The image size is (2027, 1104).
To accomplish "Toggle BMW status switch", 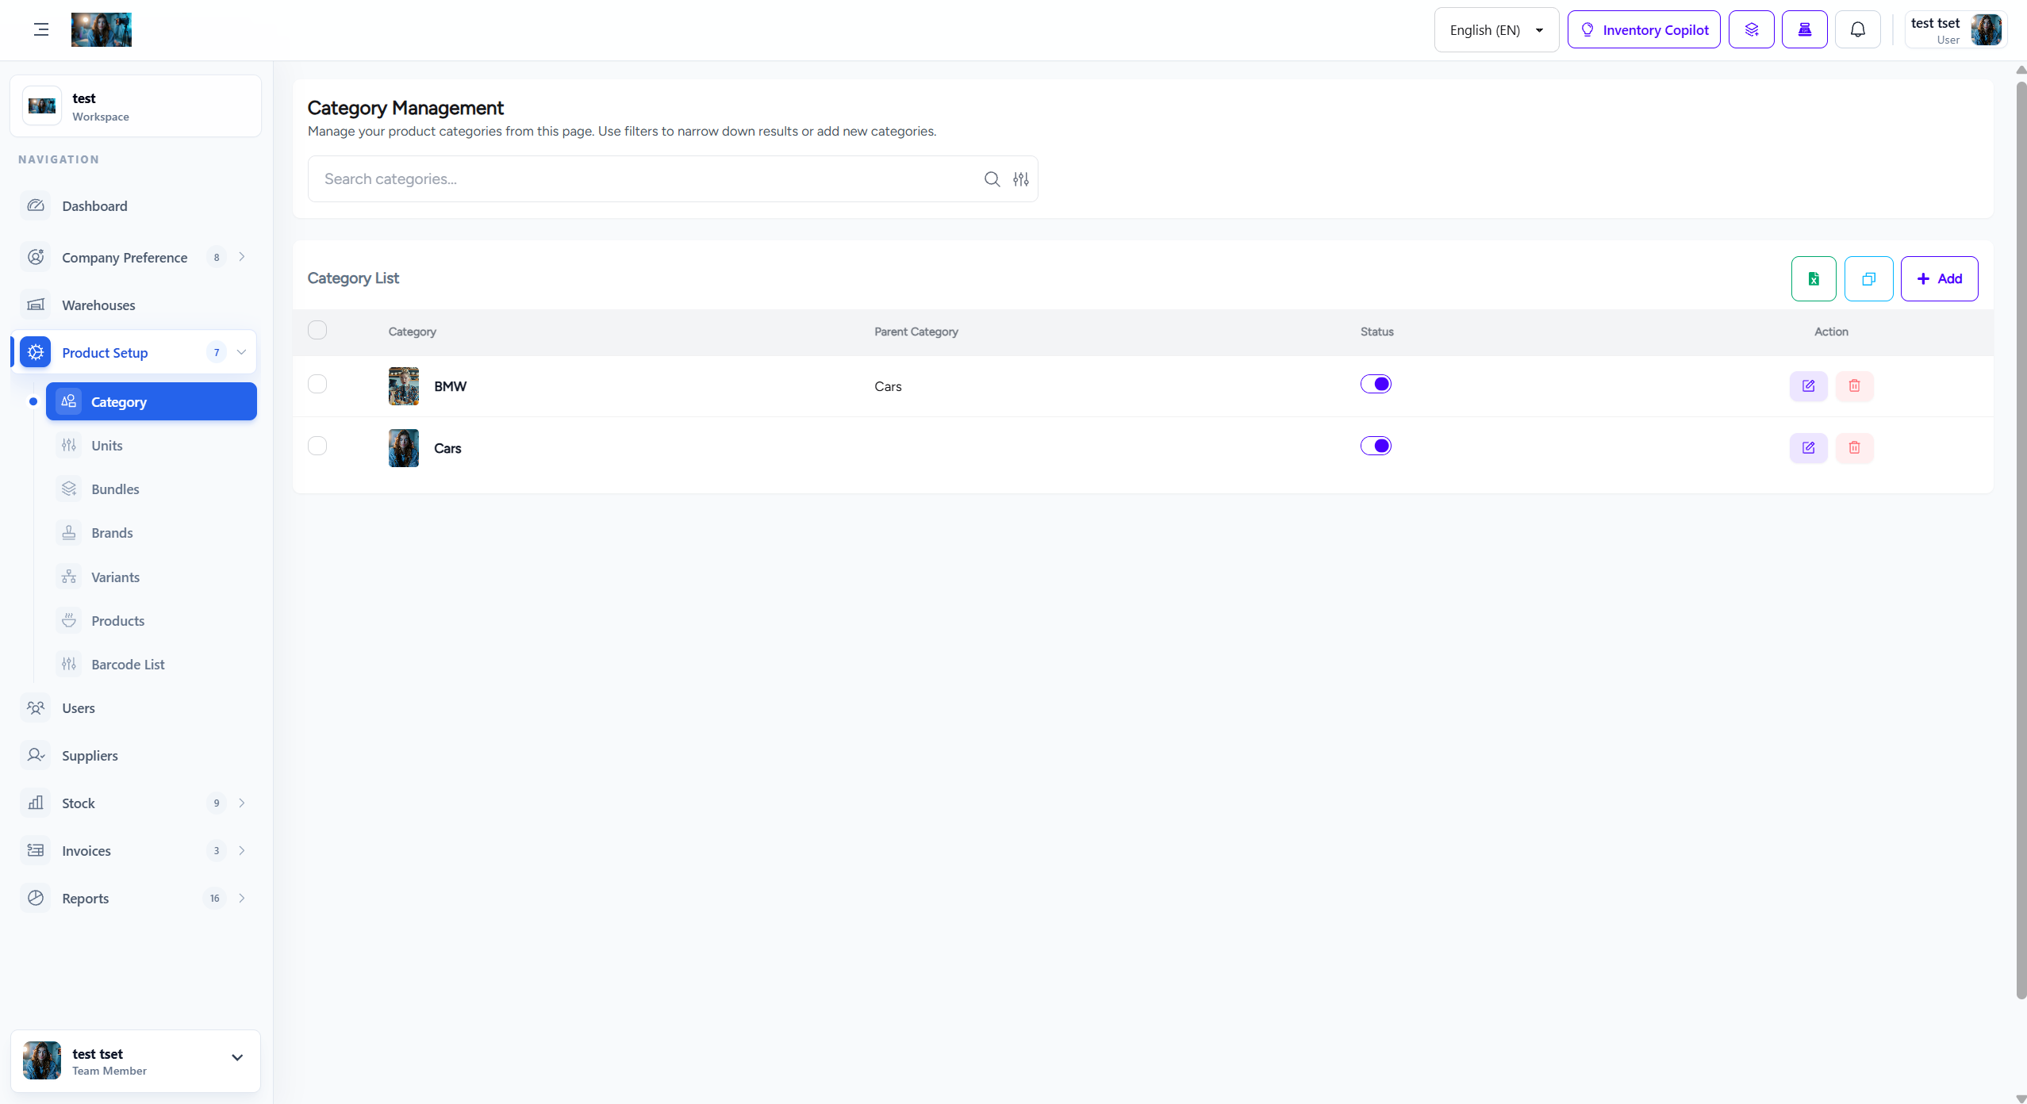I will click(1376, 384).
